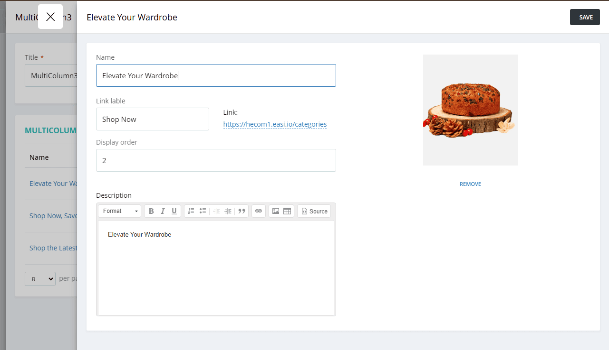
Task: Click the Display order field
Action: tap(216, 160)
